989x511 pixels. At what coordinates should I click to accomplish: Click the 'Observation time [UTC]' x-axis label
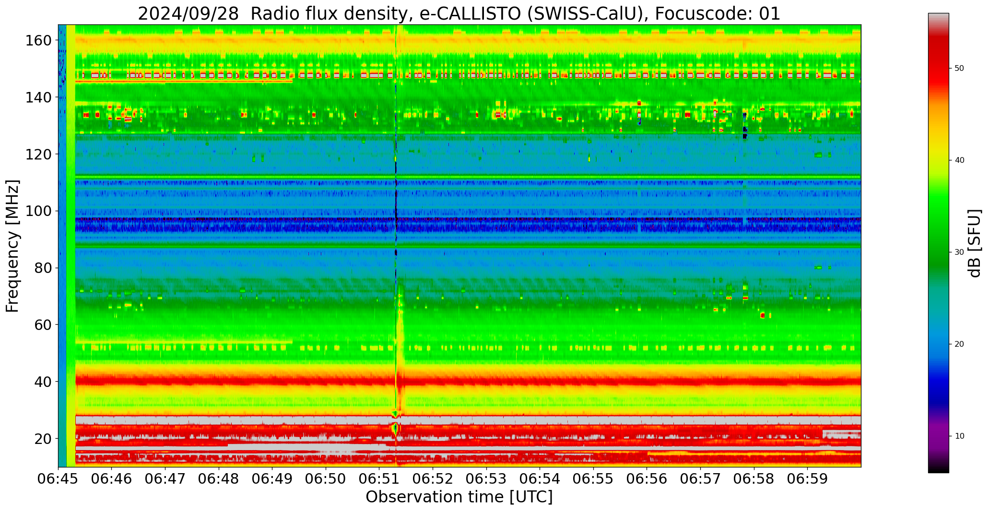(x=459, y=497)
